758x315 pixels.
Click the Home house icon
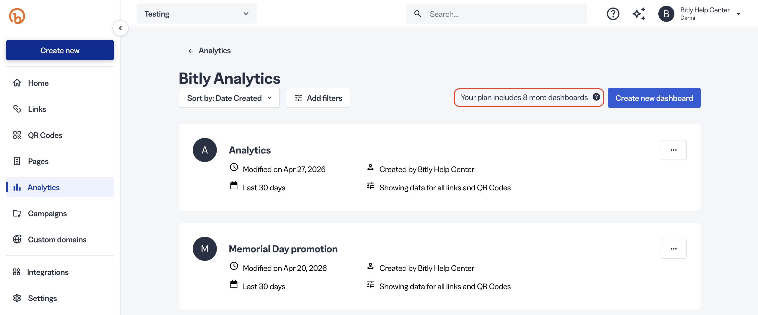pos(17,83)
